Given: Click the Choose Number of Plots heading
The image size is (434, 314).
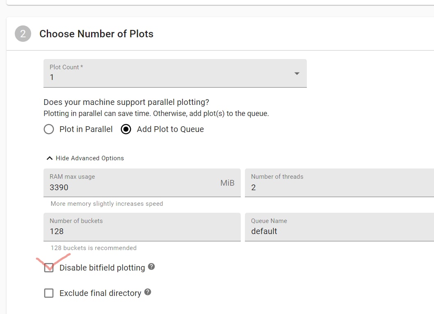Looking at the screenshot, I should [96, 34].
